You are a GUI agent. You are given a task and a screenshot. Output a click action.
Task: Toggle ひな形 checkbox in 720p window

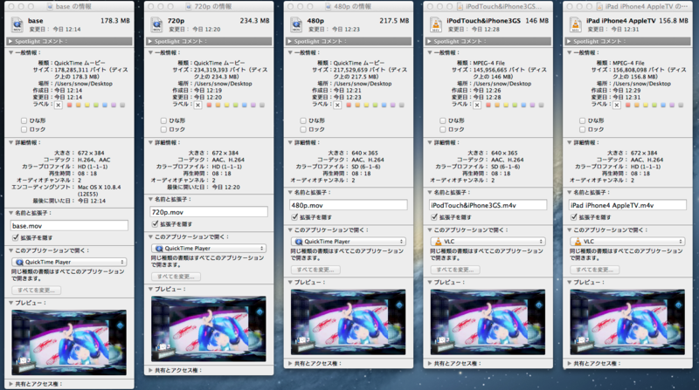163,120
